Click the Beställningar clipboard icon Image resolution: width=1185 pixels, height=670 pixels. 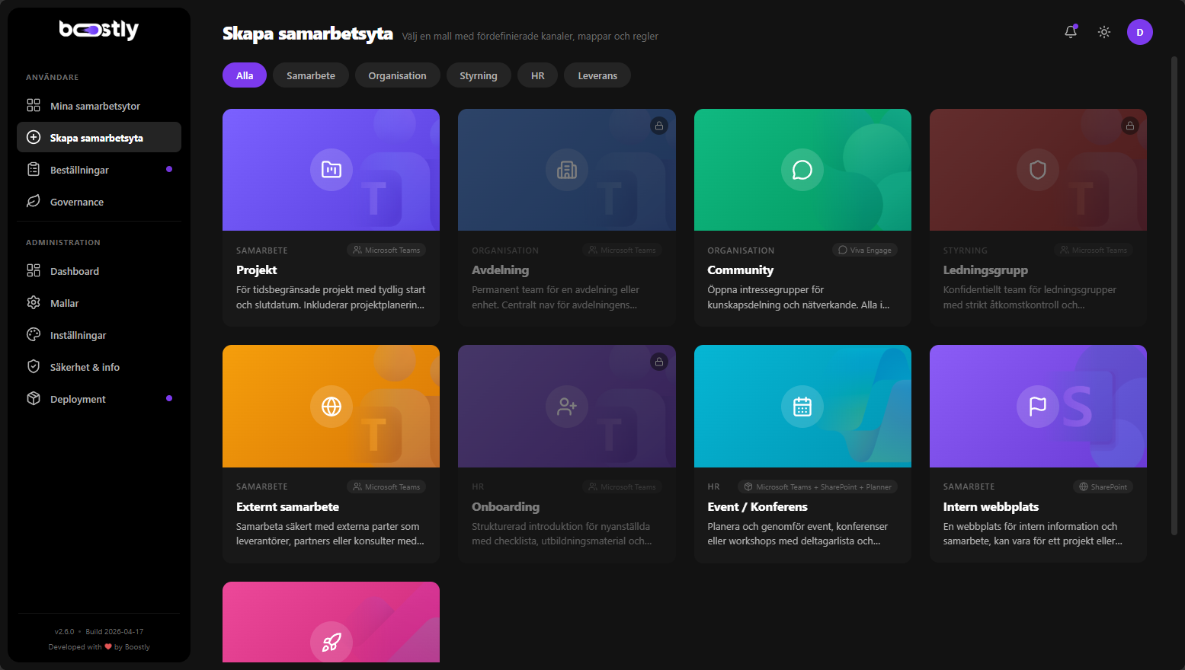34,169
